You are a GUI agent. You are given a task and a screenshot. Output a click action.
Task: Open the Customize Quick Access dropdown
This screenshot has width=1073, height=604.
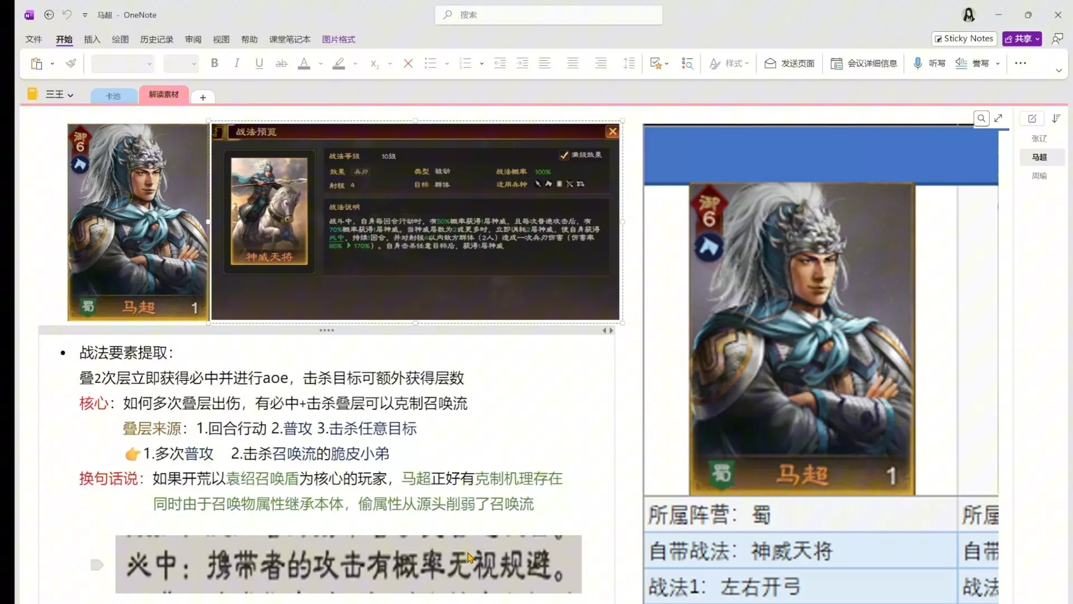tap(85, 15)
